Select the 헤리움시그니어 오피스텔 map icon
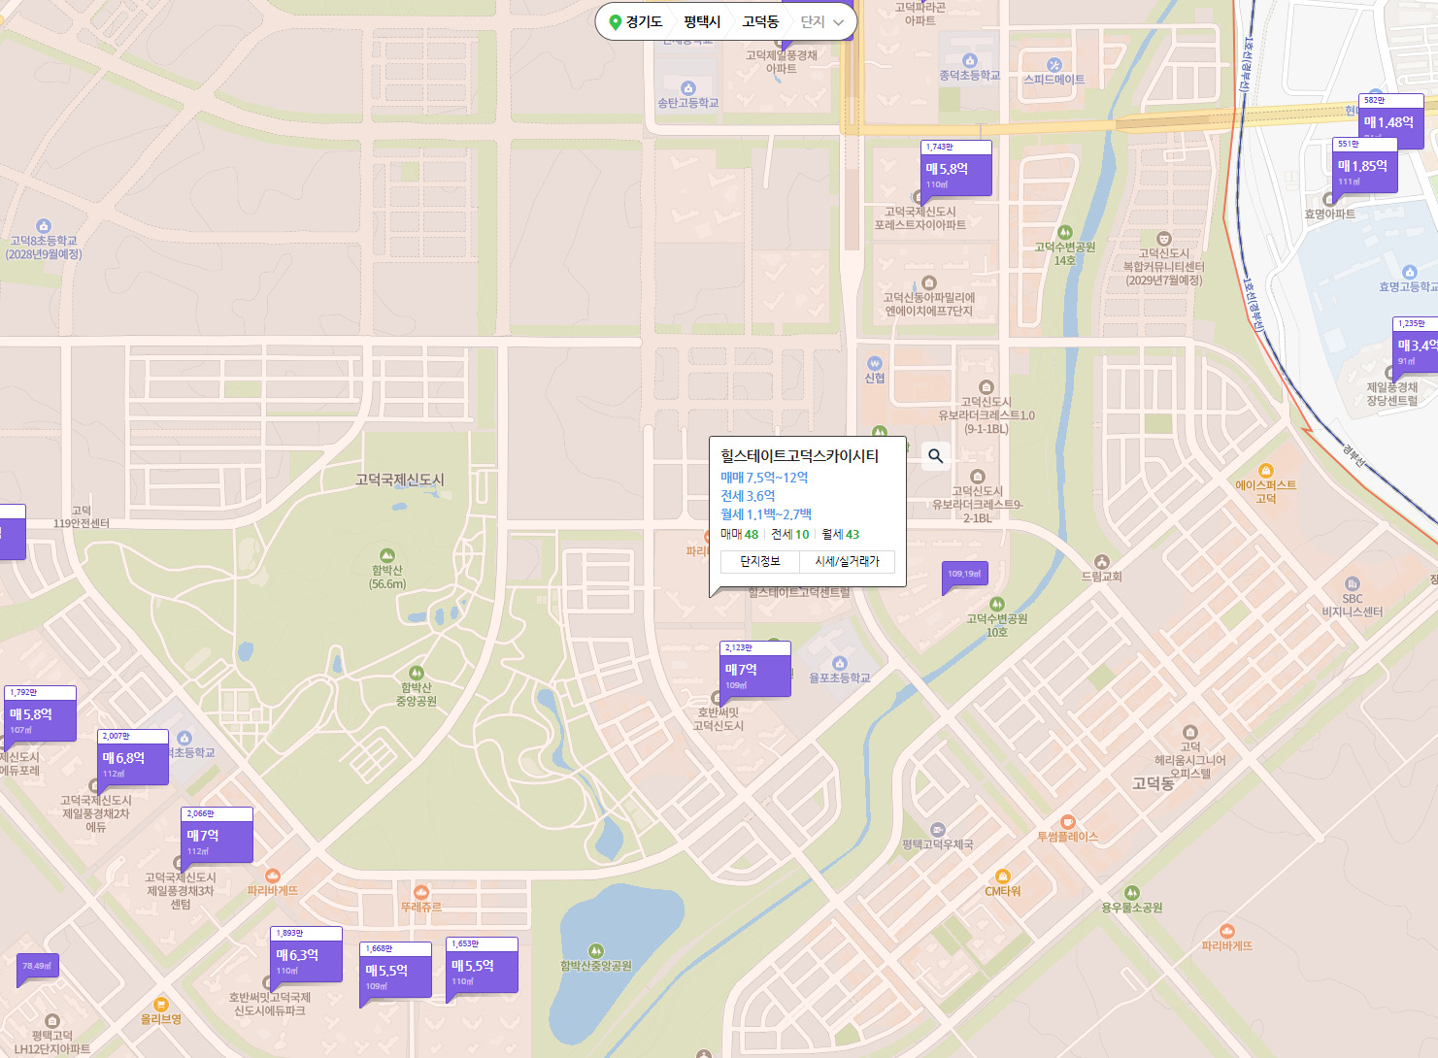The width and height of the screenshot is (1438, 1058). [x=1190, y=733]
